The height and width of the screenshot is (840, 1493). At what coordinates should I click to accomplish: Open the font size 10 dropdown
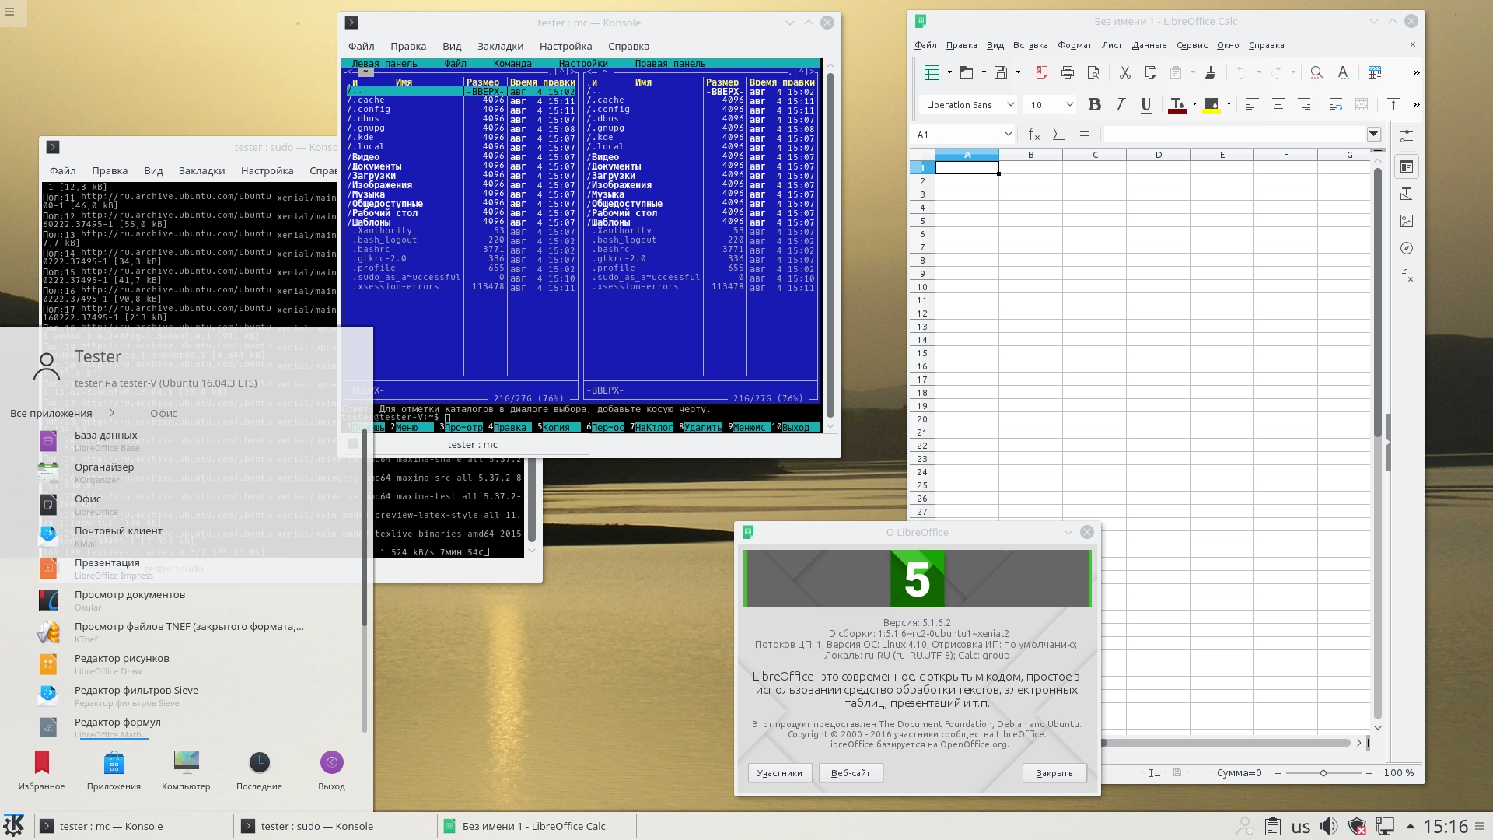(1069, 104)
